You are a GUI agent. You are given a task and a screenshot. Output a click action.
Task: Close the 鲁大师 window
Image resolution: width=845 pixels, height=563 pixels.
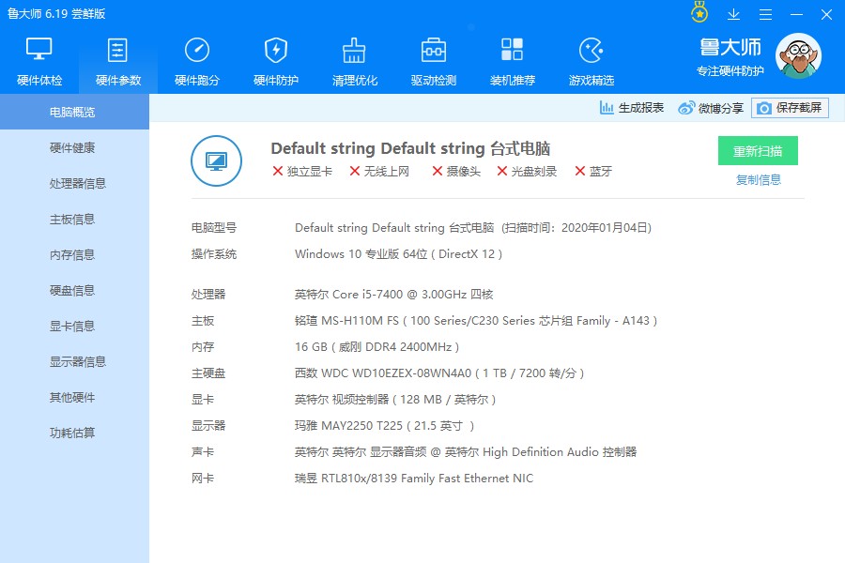(x=826, y=15)
